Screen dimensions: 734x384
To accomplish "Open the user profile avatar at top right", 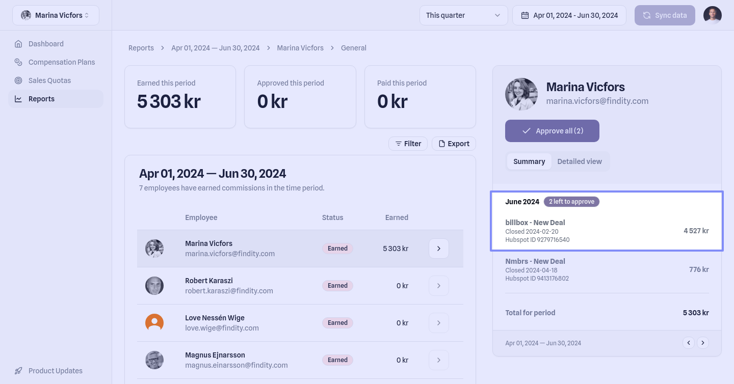I will tap(712, 15).
